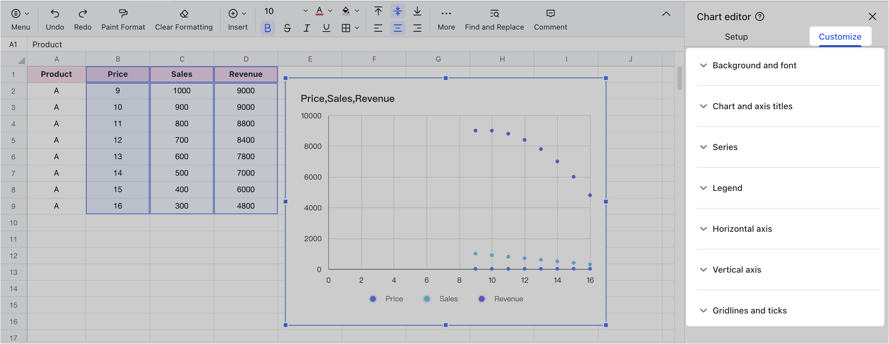The image size is (889, 344).
Task: Click the Revenue legend color dot
Action: (x=481, y=299)
